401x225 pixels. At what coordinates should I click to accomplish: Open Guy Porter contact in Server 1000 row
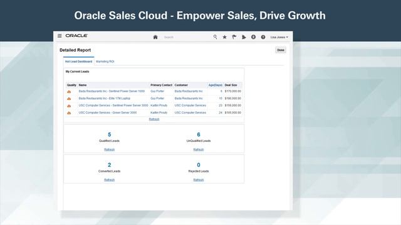pos(157,91)
